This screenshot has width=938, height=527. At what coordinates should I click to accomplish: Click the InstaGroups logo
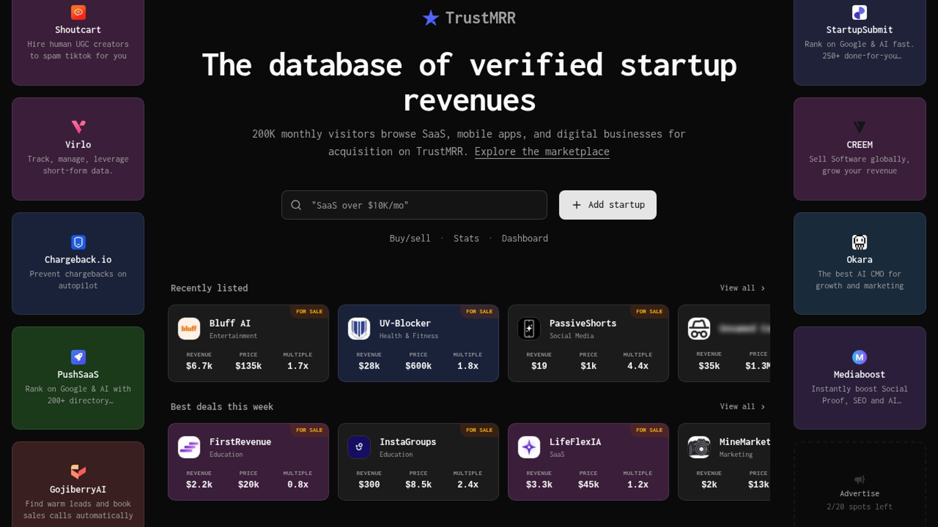pos(359,447)
